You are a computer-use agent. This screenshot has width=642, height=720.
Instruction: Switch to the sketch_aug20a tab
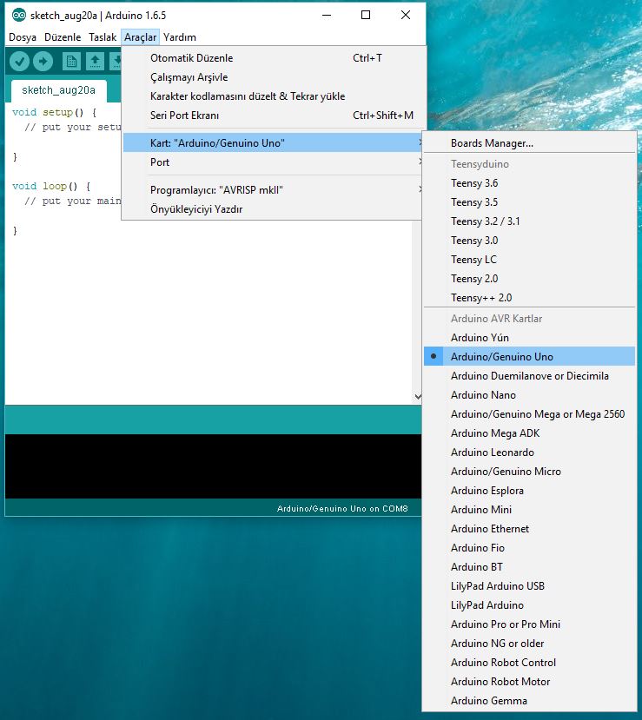click(59, 90)
